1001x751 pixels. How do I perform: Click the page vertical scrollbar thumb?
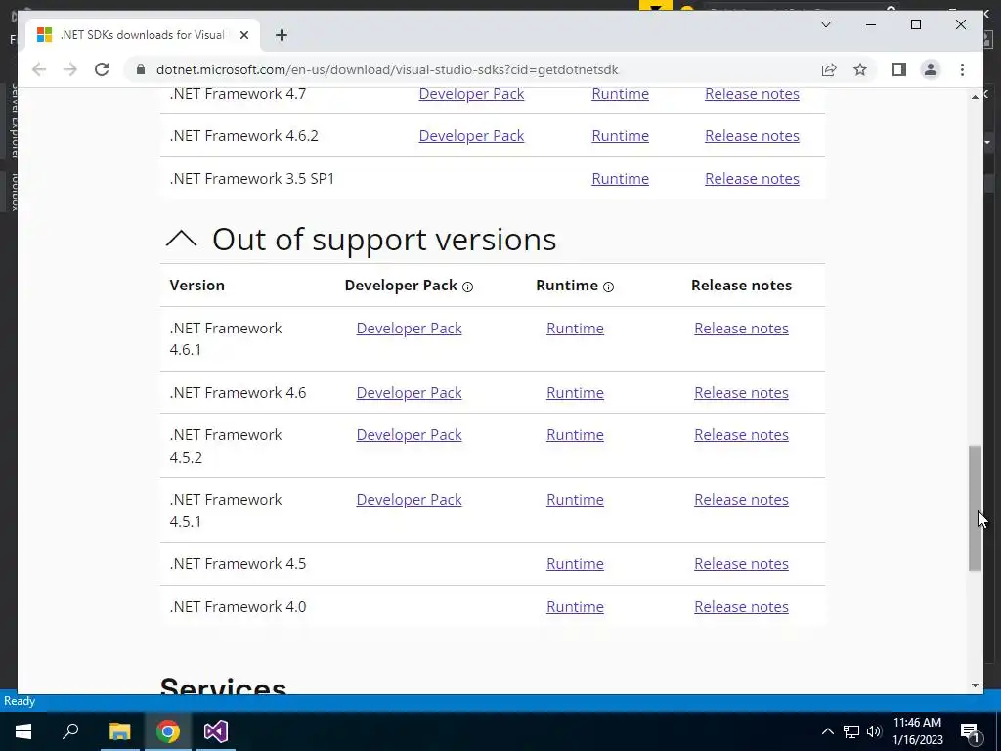click(x=975, y=508)
